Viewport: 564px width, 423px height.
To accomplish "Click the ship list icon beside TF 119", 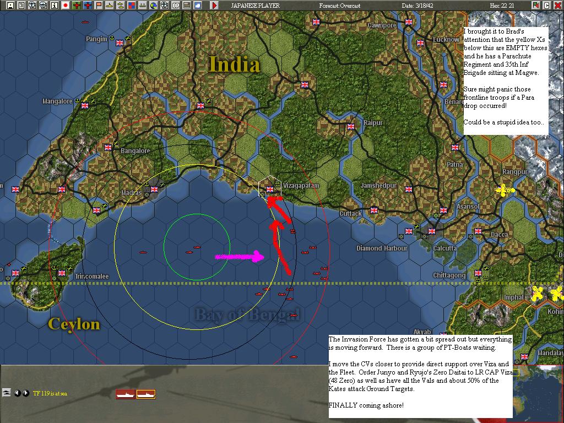I will click(6, 392).
